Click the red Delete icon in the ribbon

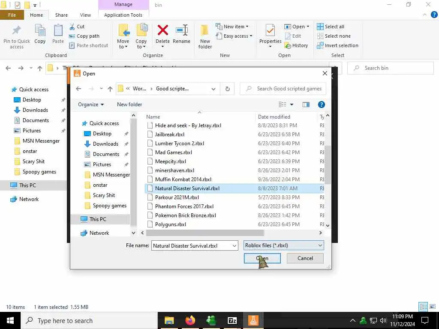click(162, 30)
